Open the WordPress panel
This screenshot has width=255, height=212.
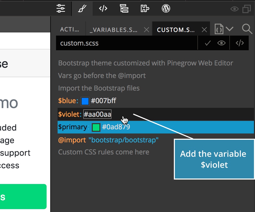click(x=166, y=8)
